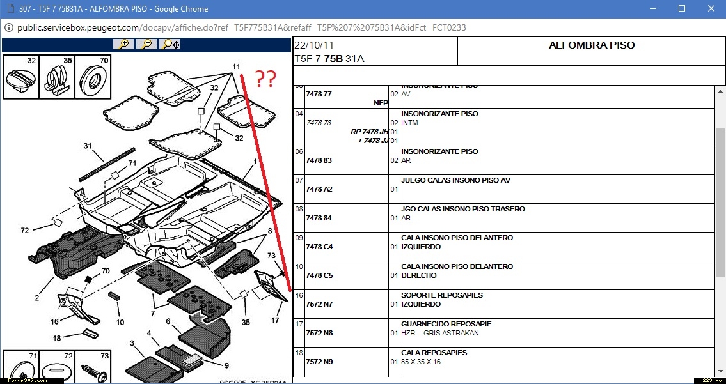Open part 72 thumbnail image
The image size is (726, 384).
[x=57, y=367]
